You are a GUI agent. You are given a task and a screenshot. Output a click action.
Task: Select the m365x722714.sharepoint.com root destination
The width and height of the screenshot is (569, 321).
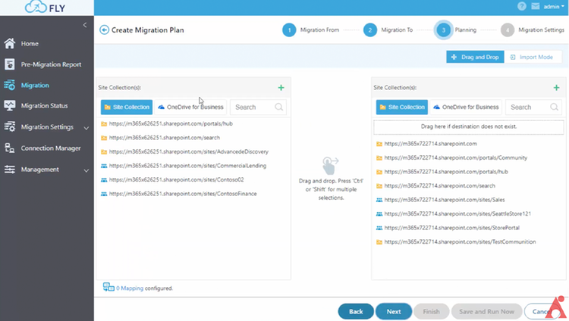[x=430, y=144]
